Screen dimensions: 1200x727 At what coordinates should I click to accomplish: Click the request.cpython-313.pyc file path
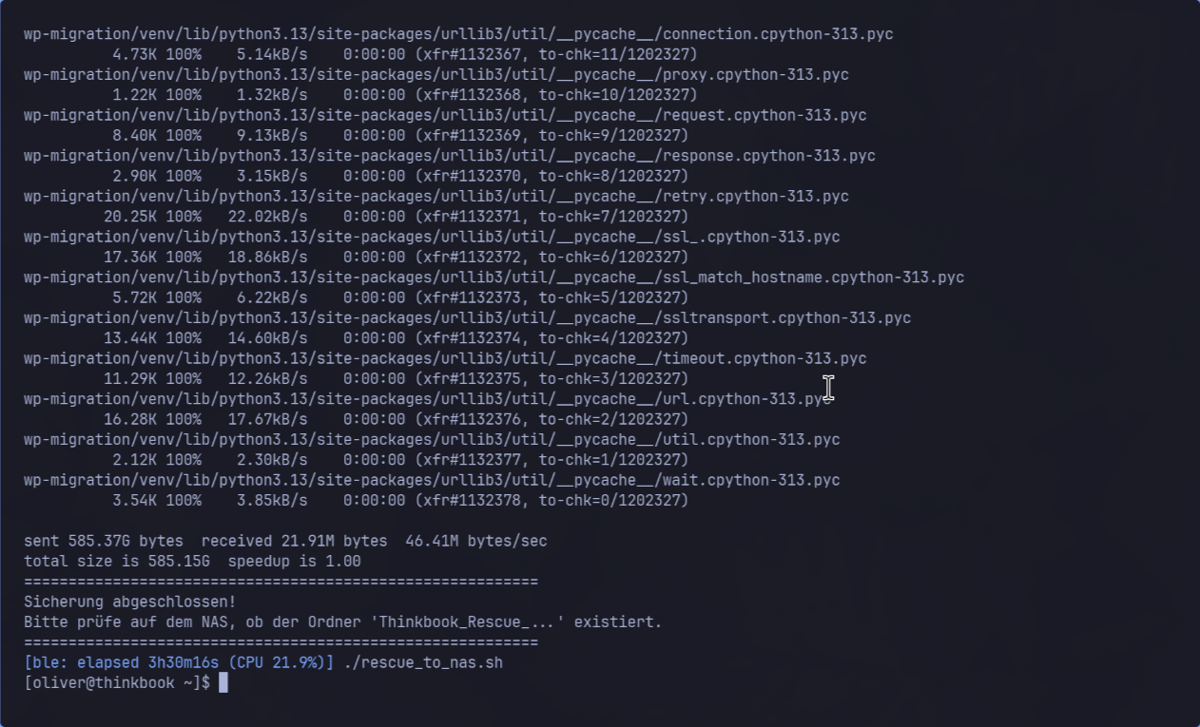point(445,115)
